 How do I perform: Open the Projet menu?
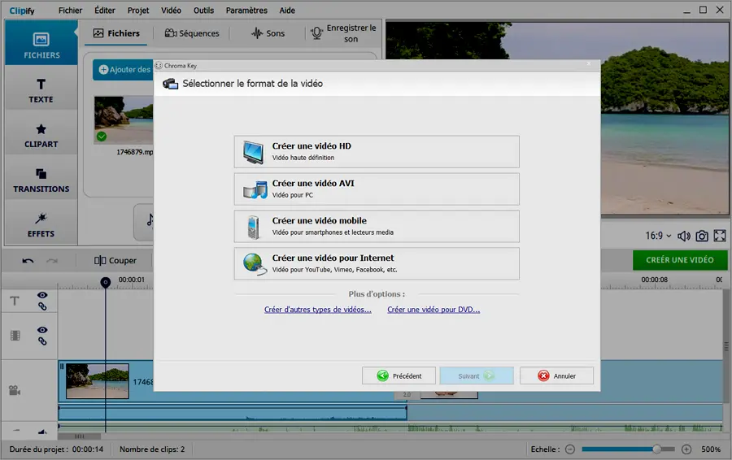138,11
